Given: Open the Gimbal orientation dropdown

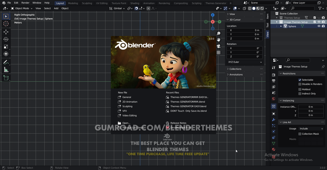Looking at the screenshot, I should [x=117, y=8].
